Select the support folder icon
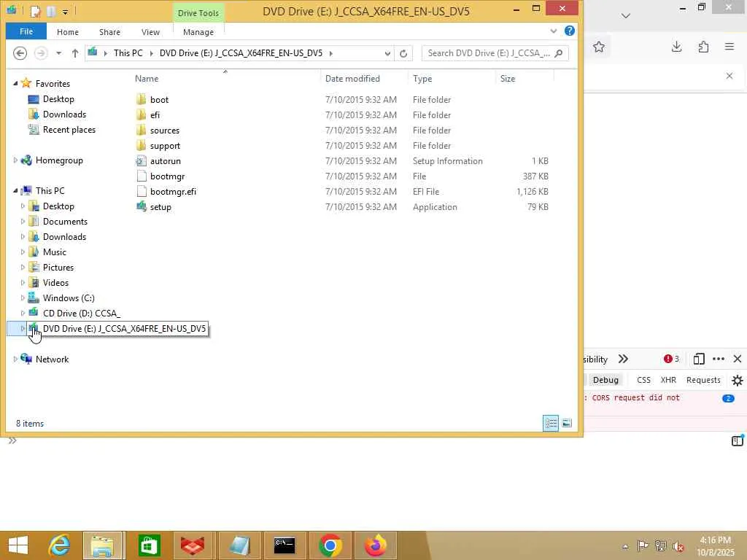747x560 pixels. [141, 145]
